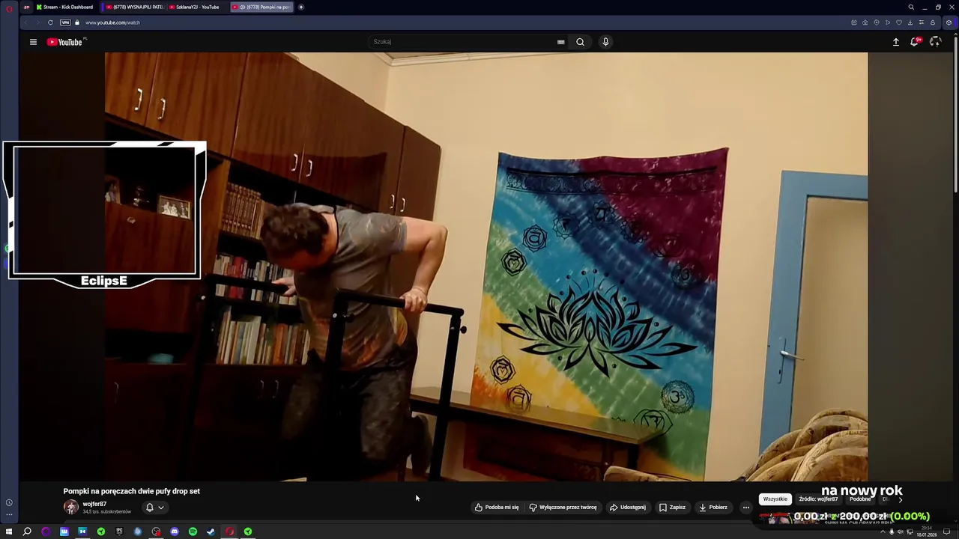Open the Opera menu logo
959x539 pixels.
[x=9, y=7]
